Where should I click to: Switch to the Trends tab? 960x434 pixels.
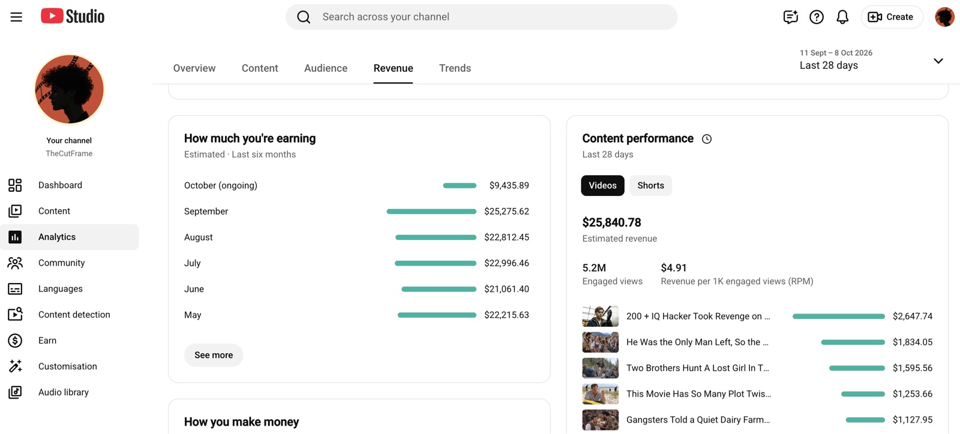(455, 68)
